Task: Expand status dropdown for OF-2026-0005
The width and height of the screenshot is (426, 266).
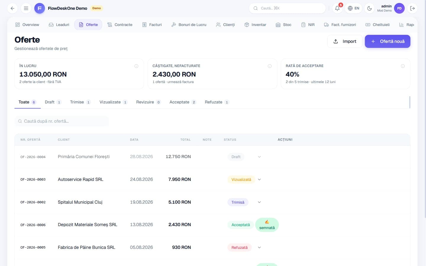Action: [x=259, y=247]
